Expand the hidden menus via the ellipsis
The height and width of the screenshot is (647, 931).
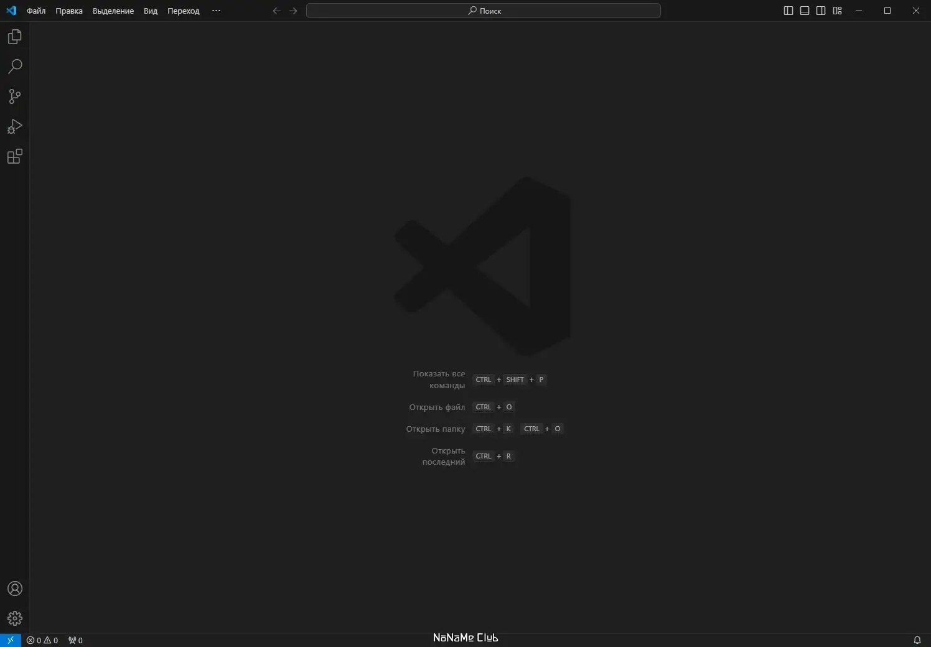[x=216, y=11]
